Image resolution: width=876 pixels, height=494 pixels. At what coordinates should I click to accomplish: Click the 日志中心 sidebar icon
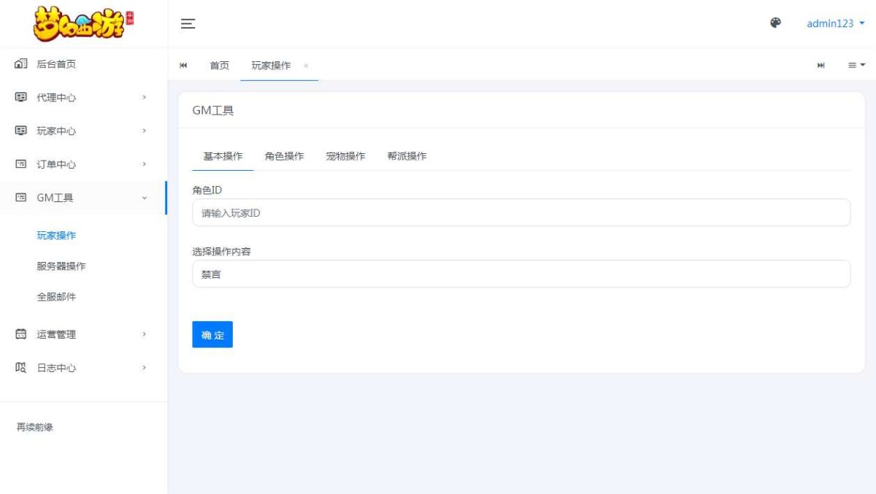(21, 368)
